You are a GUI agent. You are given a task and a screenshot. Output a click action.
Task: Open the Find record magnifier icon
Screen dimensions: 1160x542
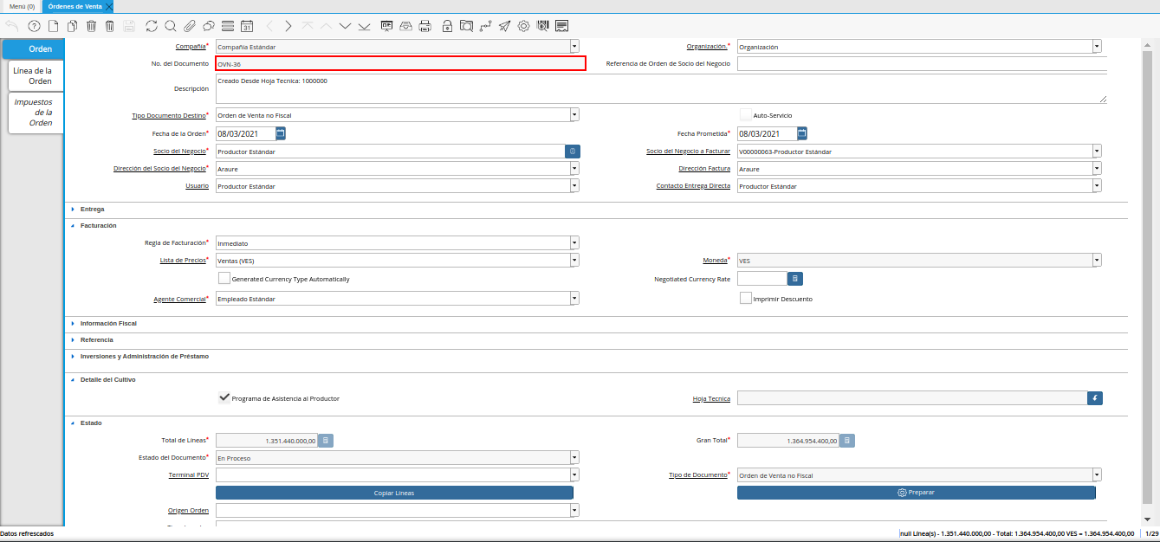170,26
